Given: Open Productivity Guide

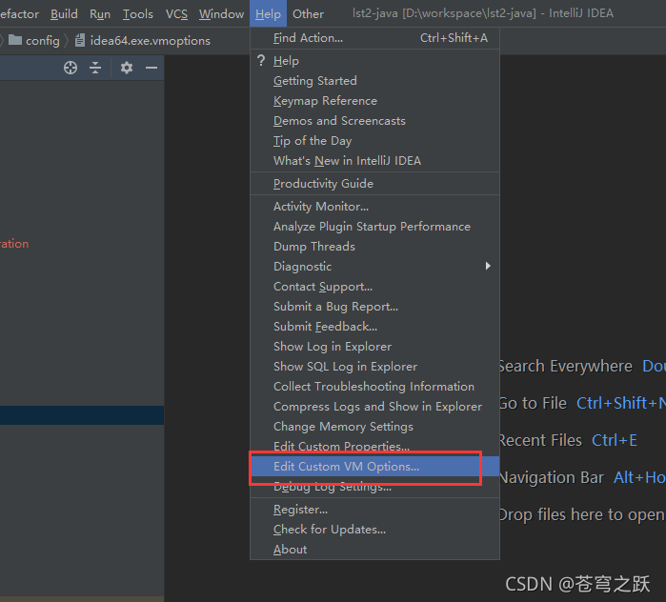Looking at the screenshot, I should [374, 184].
